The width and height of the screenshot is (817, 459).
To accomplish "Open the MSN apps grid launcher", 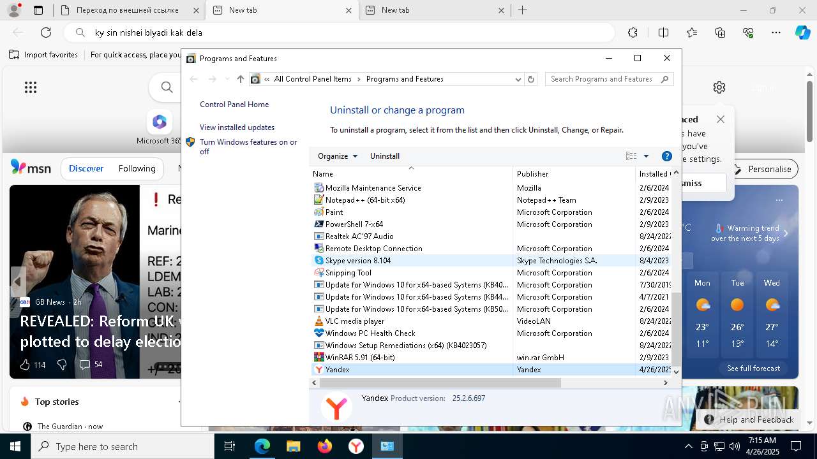I will [x=31, y=87].
